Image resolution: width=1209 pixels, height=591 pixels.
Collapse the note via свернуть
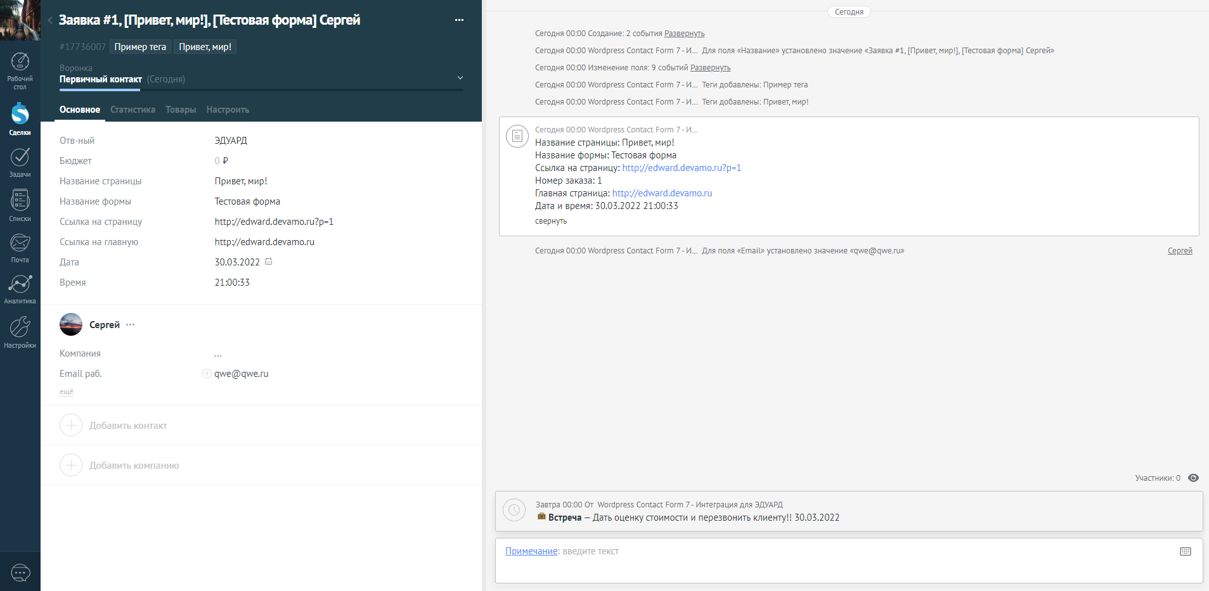click(550, 221)
